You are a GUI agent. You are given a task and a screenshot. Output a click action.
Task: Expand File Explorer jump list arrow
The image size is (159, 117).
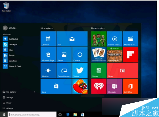coord(35,92)
